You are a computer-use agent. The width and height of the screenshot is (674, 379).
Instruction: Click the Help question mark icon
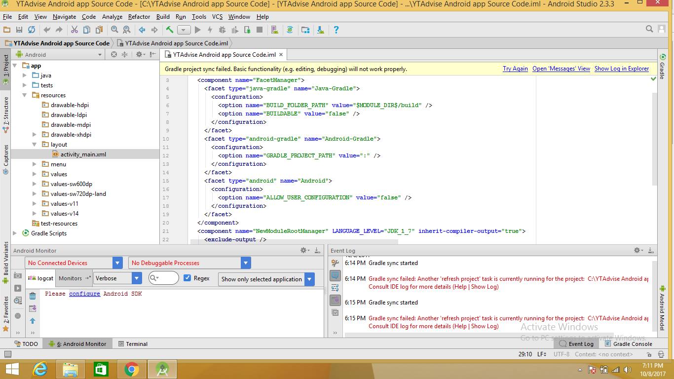click(336, 30)
